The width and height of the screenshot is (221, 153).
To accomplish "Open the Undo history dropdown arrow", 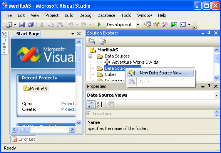I will 77,25.
